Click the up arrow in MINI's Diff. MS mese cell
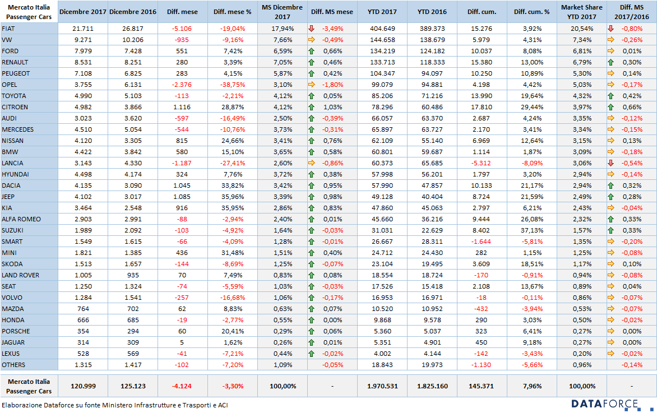 (311, 253)
